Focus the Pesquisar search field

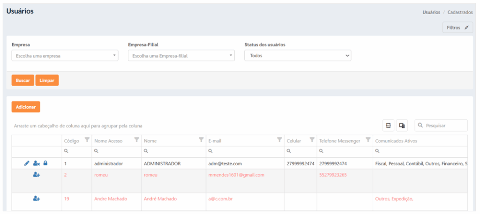click(x=441, y=125)
